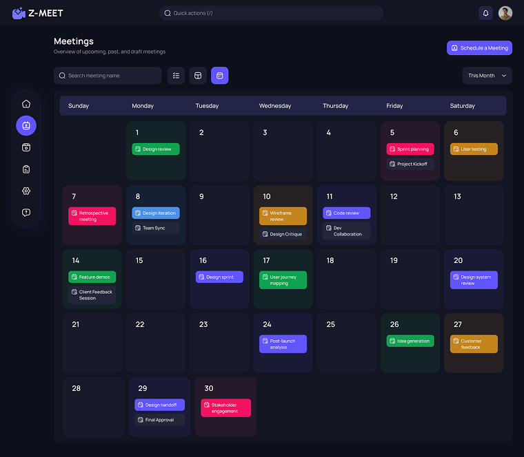Open the Retrospective meeting event
The height and width of the screenshot is (457, 524).
point(92,216)
